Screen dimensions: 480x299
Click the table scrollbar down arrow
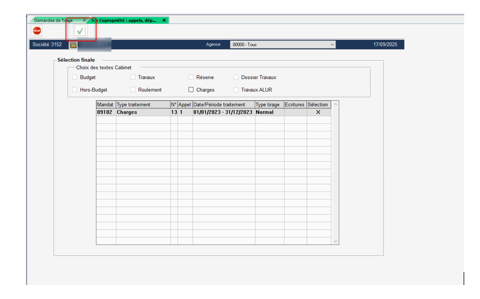pos(336,241)
